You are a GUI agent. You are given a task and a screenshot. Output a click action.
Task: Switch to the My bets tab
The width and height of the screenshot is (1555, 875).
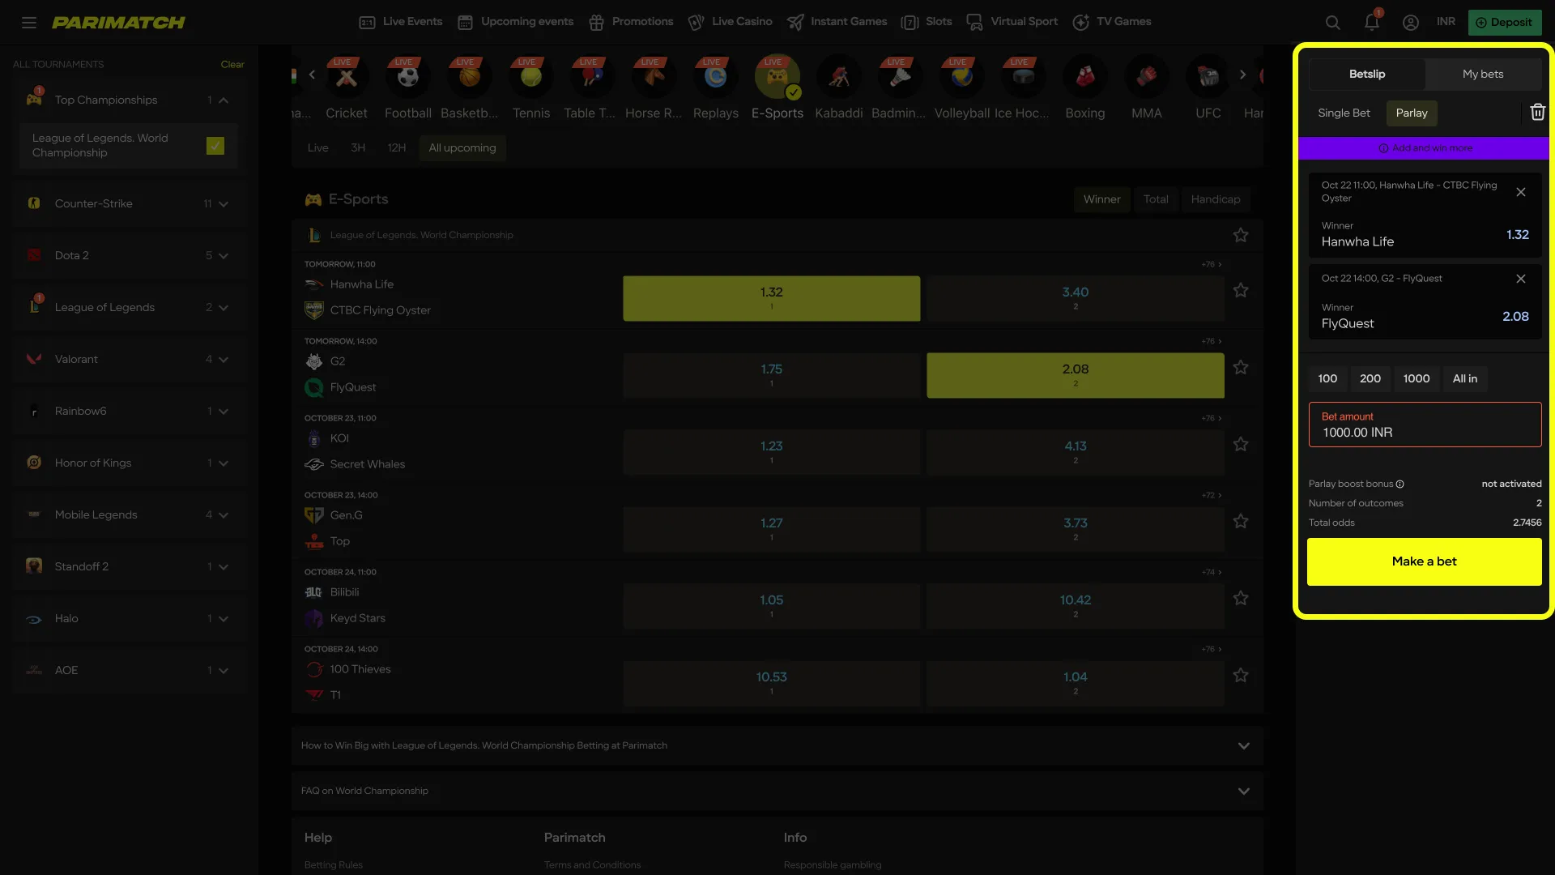[x=1482, y=74]
